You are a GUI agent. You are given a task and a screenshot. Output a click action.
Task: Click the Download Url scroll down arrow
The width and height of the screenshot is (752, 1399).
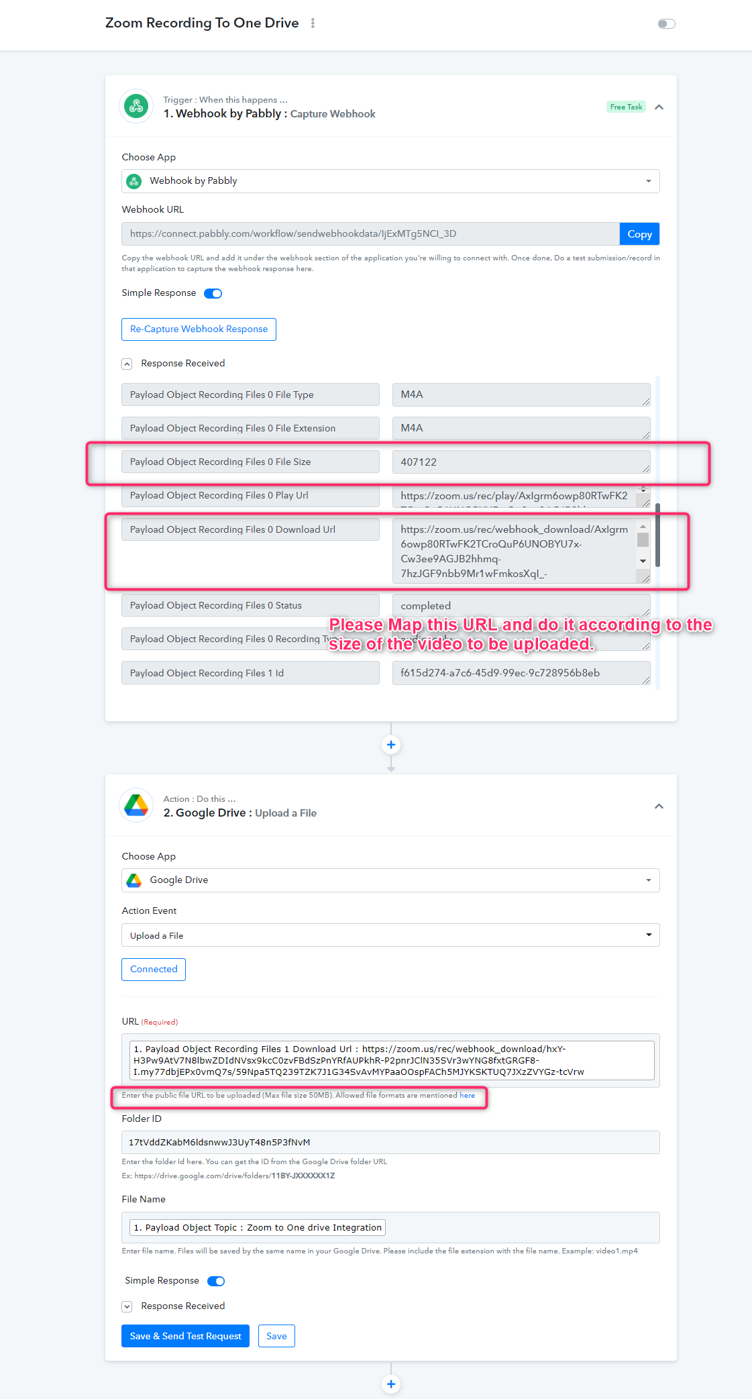pyautogui.click(x=643, y=561)
